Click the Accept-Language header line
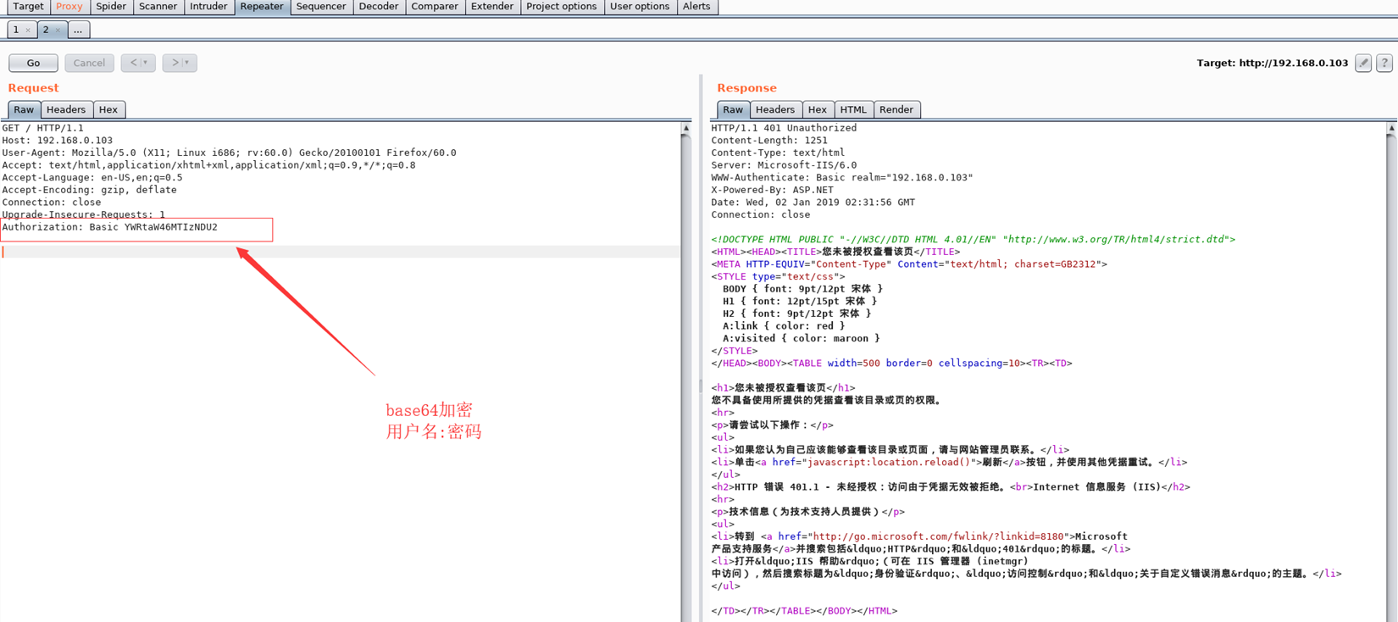 click(x=92, y=178)
